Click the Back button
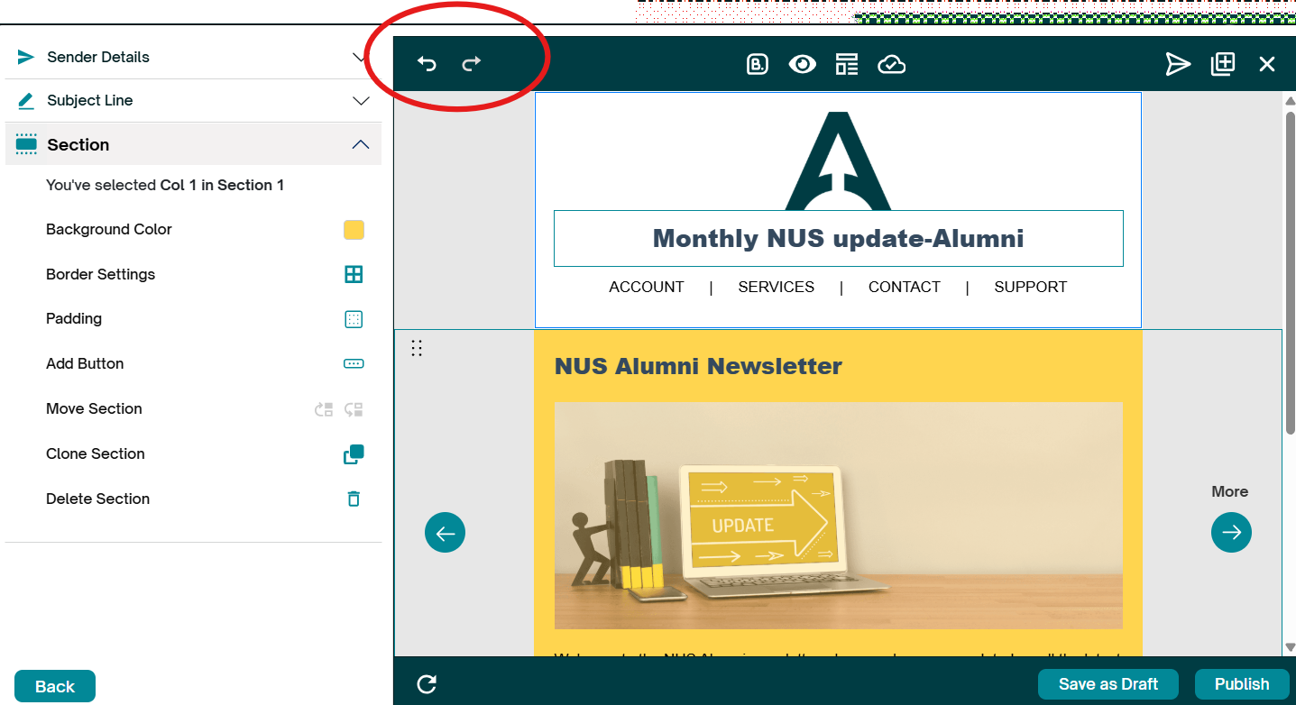1296x705 pixels. [55, 686]
